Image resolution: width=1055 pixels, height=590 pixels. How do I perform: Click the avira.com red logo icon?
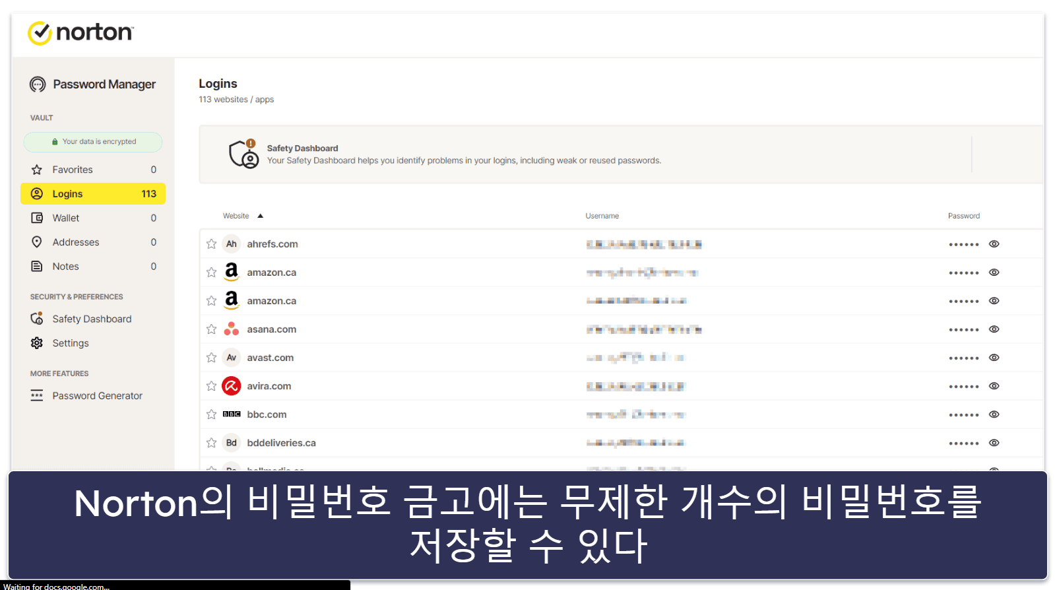click(x=231, y=386)
